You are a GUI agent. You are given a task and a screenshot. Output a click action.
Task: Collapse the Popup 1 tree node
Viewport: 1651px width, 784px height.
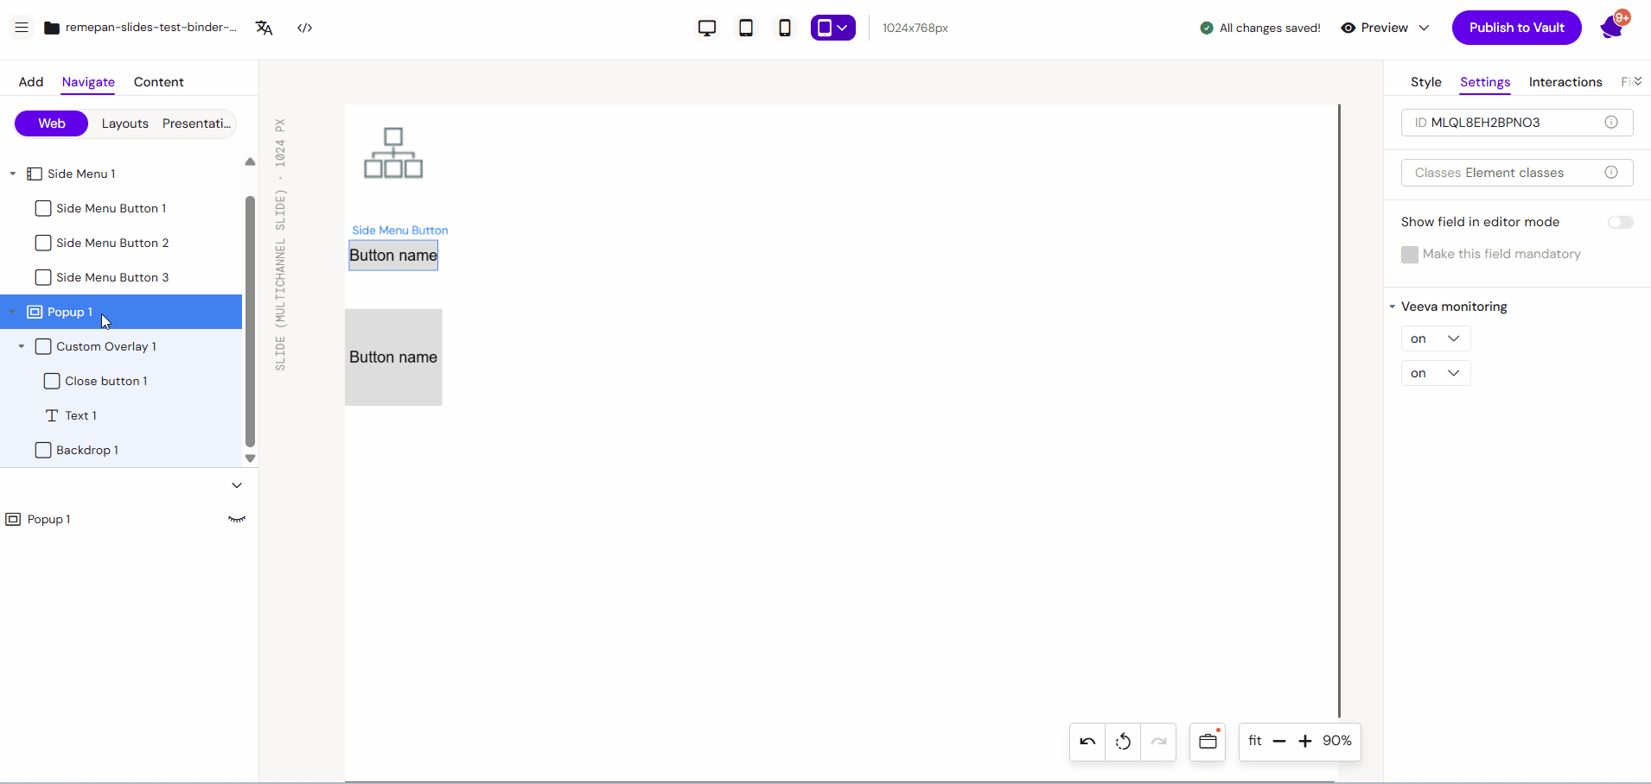pos(13,312)
